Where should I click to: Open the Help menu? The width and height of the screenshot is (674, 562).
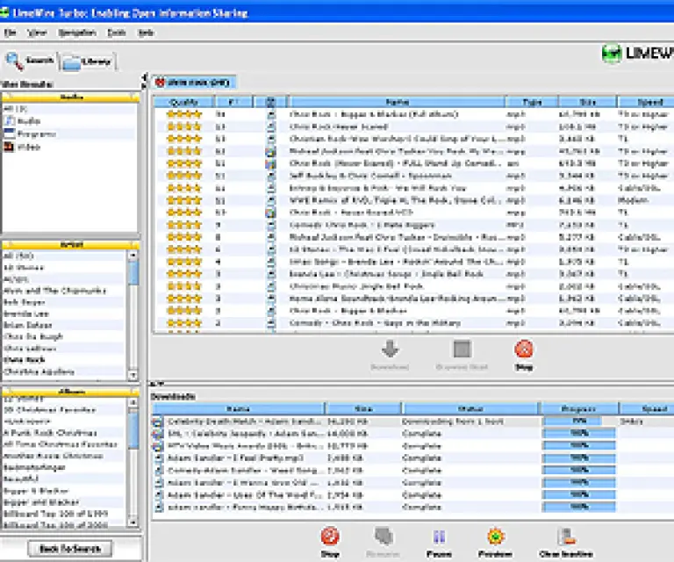[x=146, y=32]
